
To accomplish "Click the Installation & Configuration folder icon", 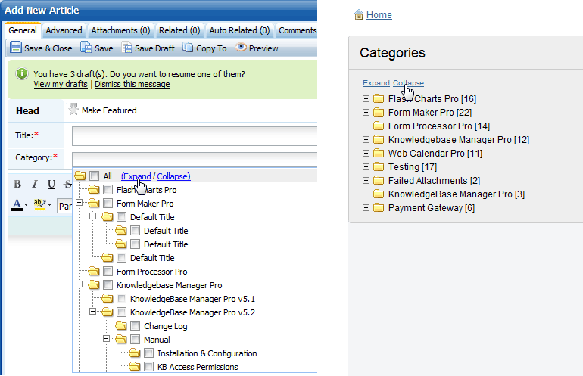I will pyautogui.click(x=135, y=353).
